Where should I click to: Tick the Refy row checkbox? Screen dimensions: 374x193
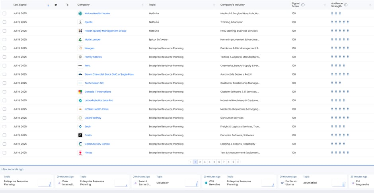(4, 66)
